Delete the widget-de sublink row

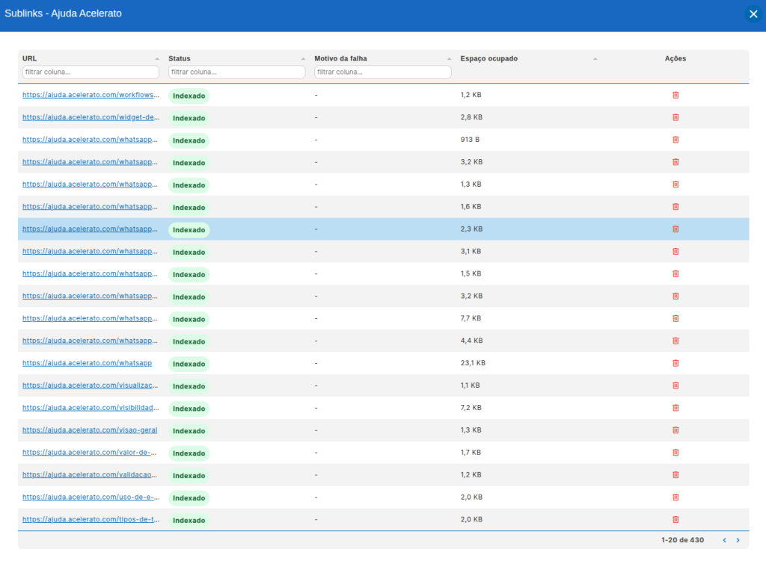tap(675, 117)
